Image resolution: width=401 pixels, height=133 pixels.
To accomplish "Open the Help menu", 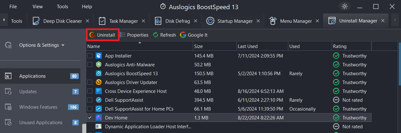I will coord(87,6).
